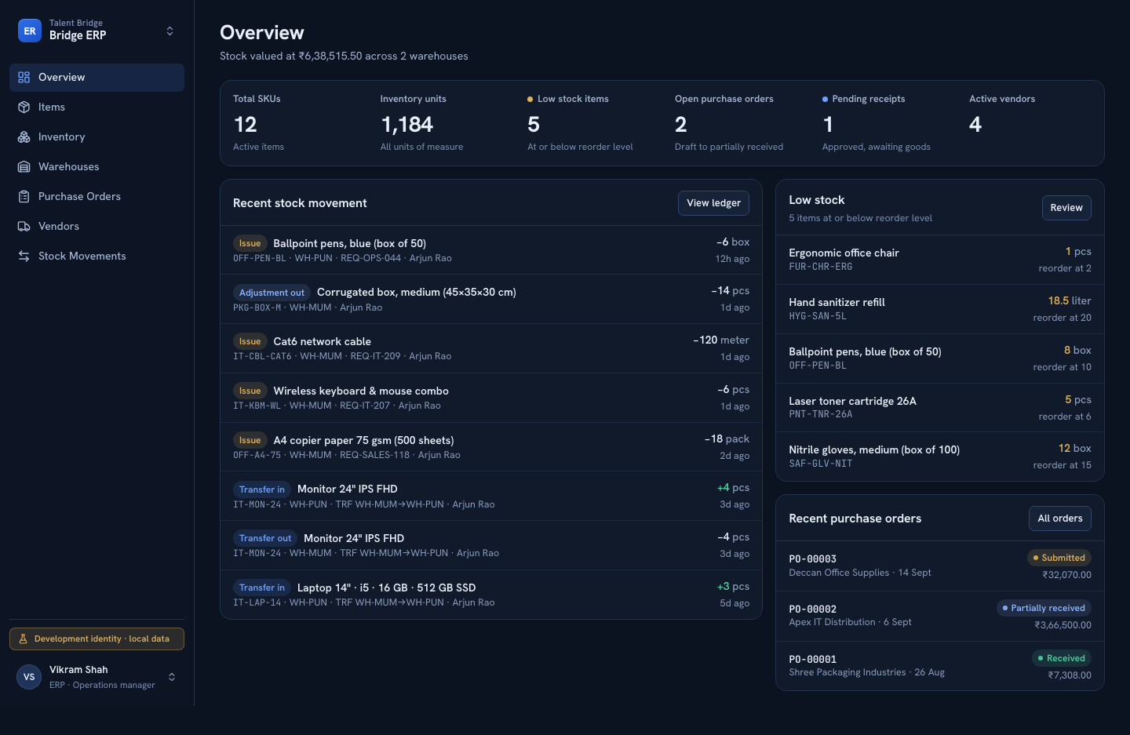Click the Vendors truck icon
Image resolution: width=1130 pixels, height=735 pixels.
click(24, 226)
